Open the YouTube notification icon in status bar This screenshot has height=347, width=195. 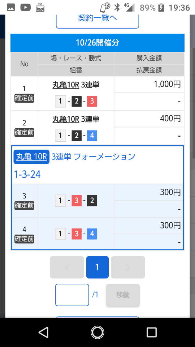[25, 8]
